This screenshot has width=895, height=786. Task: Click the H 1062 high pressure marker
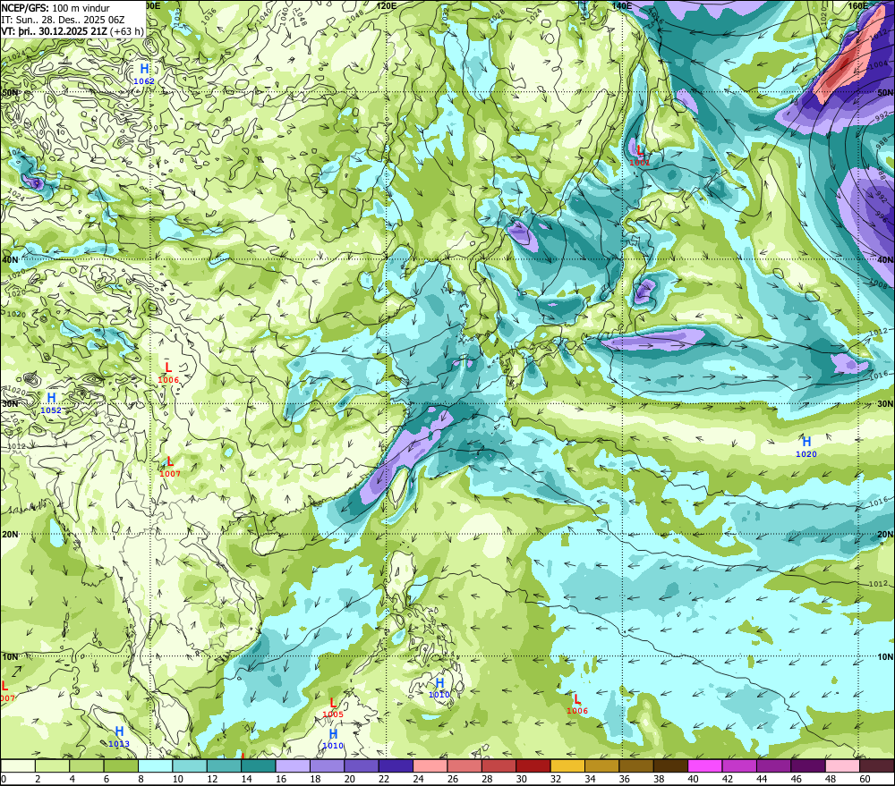point(144,74)
